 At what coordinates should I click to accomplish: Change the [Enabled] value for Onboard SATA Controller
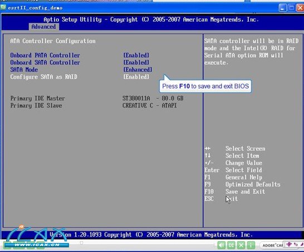[x=136, y=62]
